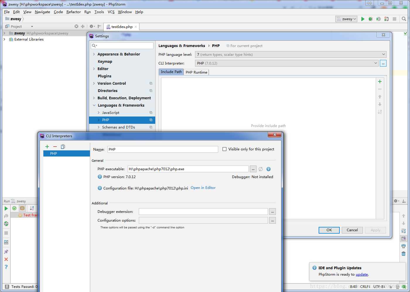Rerun tests in Run panel
410x292 pixels.
pyautogui.click(x=6, y=208)
